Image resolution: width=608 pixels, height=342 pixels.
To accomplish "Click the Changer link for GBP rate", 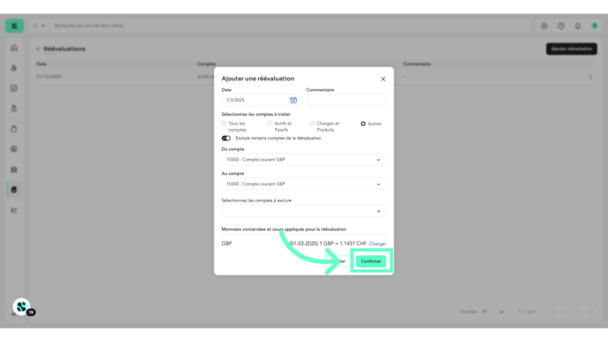I will coord(377,244).
